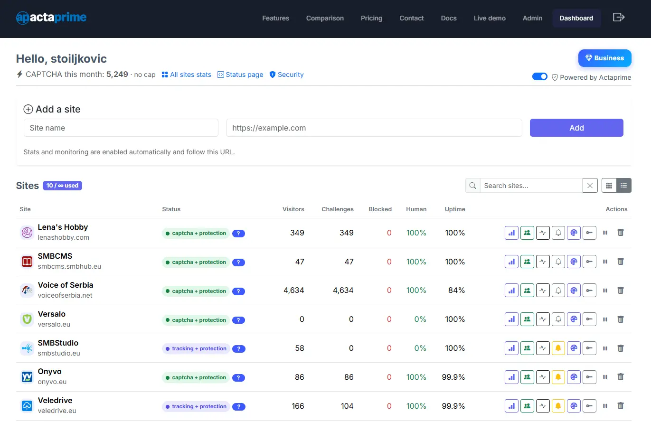Screen dimensions: 651x422
Task: Pause protection for SMBCMS
Action: 605,262
